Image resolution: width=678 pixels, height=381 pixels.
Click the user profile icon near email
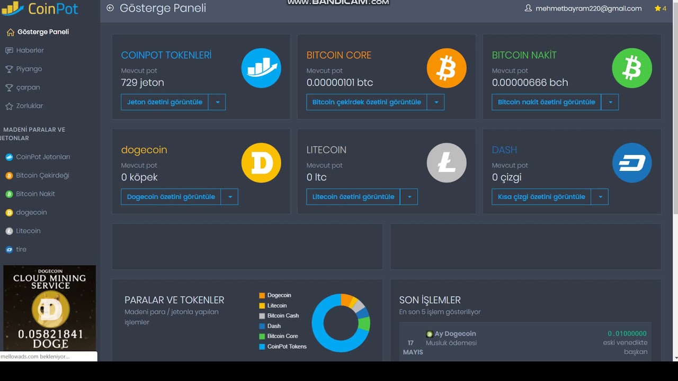528,8
